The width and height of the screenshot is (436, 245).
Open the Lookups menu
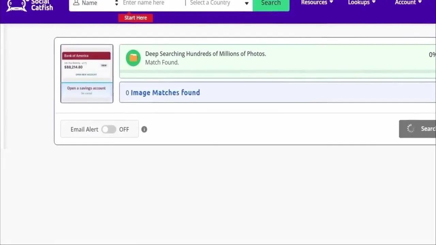[x=361, y=3]
